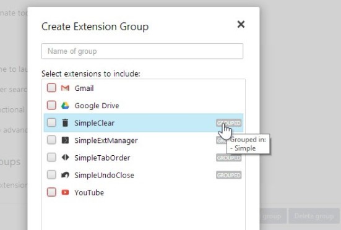Tick the SimpleExtManager checkbox
This screenshot has height=230, width=341.
[x=51, y=140]
